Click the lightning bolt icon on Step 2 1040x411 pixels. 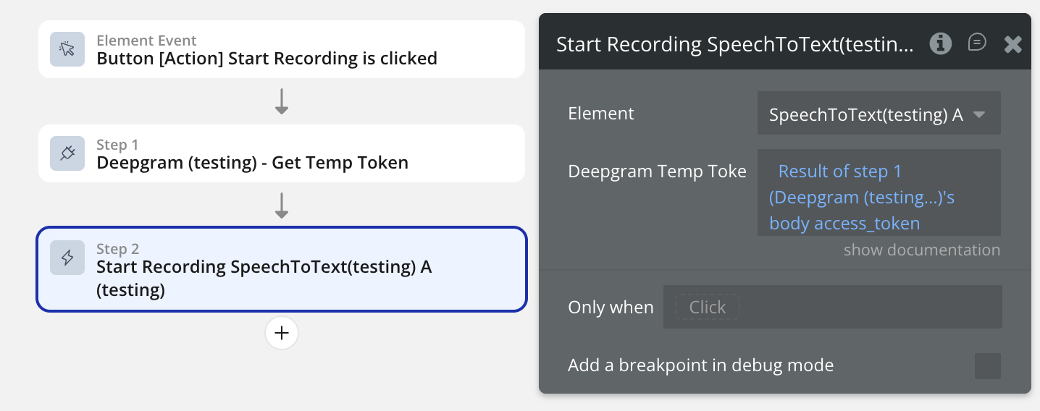coord(67,258)
